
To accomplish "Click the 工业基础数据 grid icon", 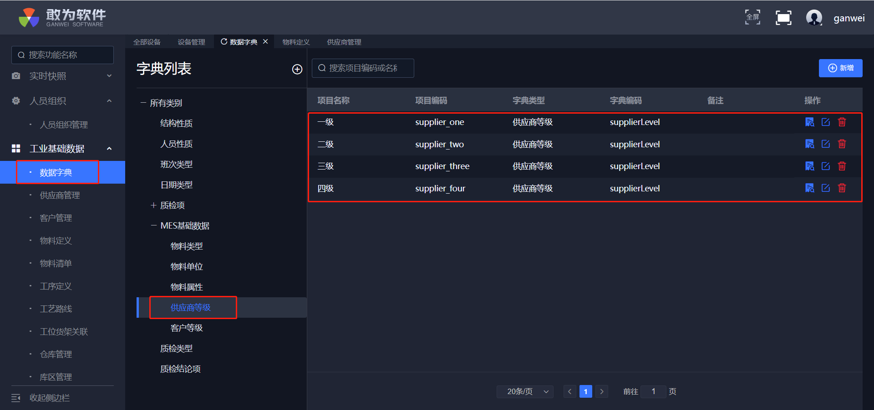I will (x=16, y=149).
